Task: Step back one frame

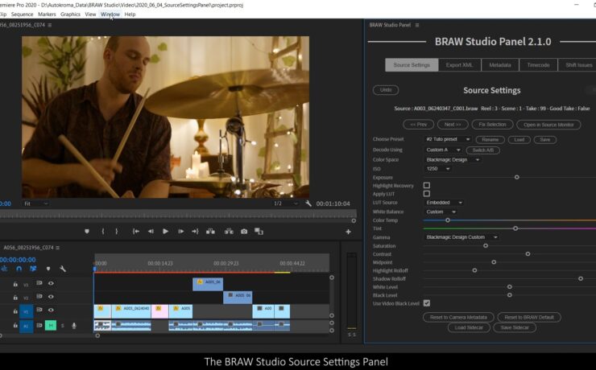Action: (151, 231)
